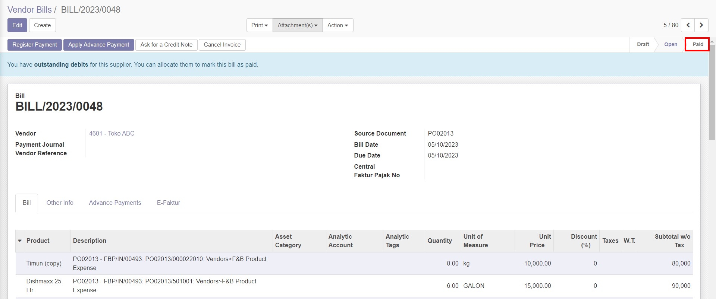Click Taxes column header
The width and height of the screenshot is (716, 299).
pyautogui.click(x=610, y=241)
